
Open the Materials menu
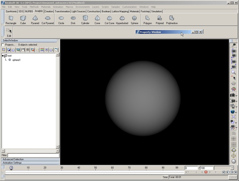46,7
